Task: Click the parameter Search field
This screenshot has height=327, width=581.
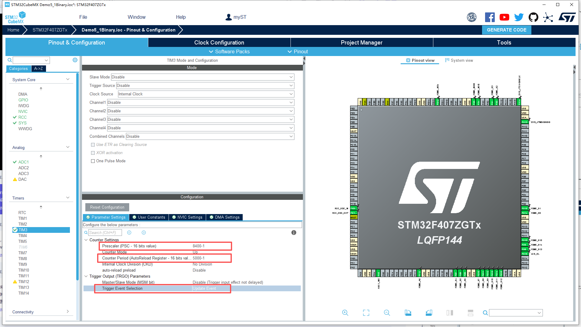Action: pos(105,233)
